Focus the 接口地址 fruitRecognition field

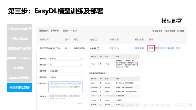(x=66, y=87)
